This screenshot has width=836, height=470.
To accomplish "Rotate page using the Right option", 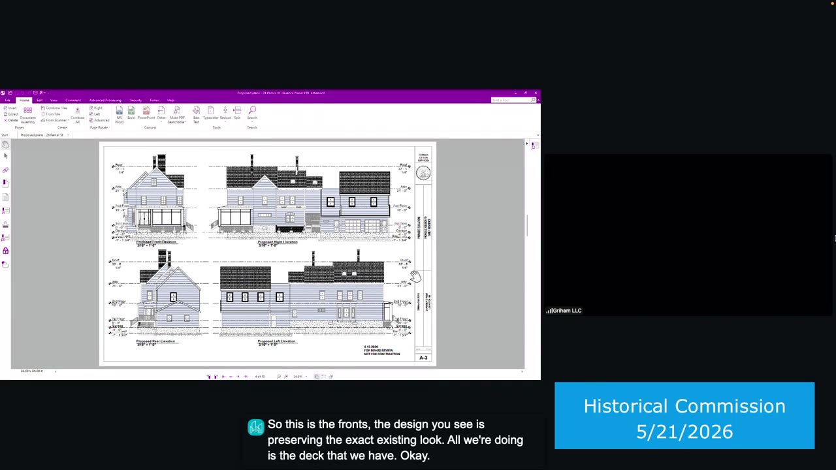I will [97, 108].
